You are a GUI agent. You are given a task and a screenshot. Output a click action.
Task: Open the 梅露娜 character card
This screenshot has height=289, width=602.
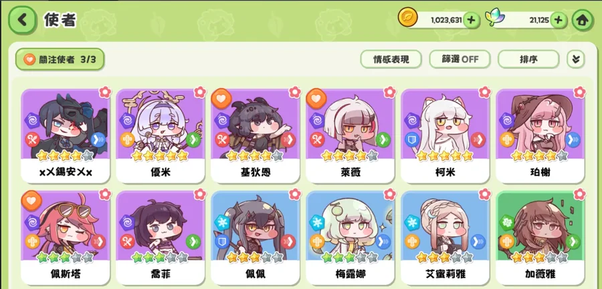350,238
